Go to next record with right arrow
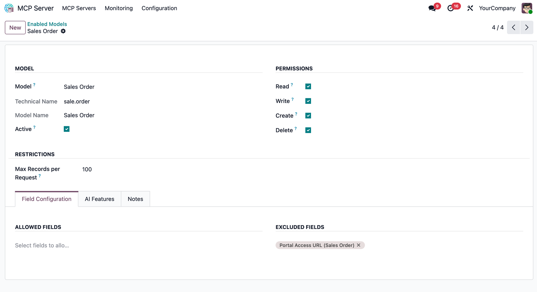 click(x=527, y=27)
